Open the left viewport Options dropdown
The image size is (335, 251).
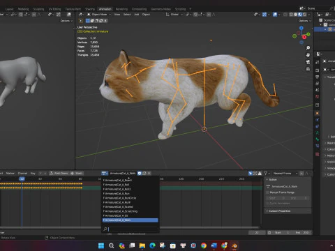click(66, 21)
